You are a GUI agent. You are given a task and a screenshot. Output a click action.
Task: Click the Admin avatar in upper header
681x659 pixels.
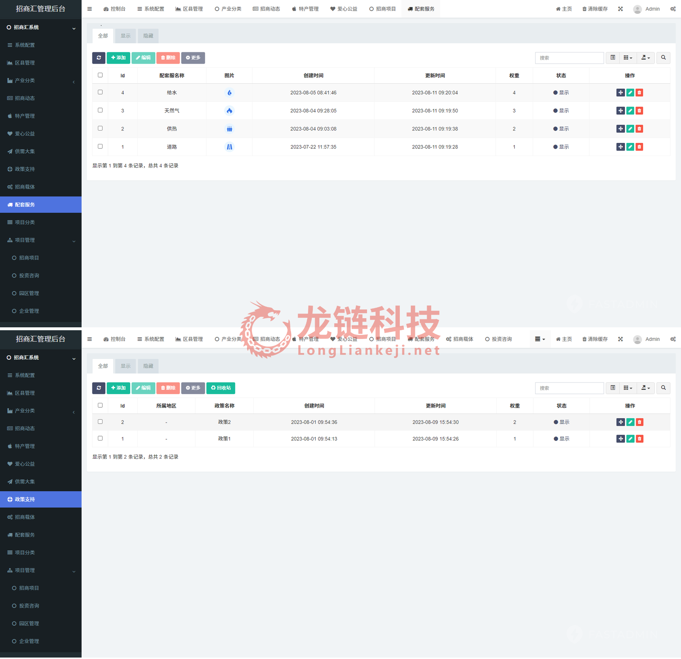[637, 9]
